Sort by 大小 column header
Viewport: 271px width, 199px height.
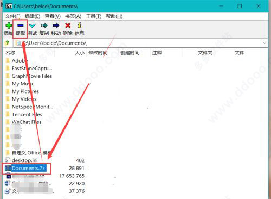tap(80, 53)
